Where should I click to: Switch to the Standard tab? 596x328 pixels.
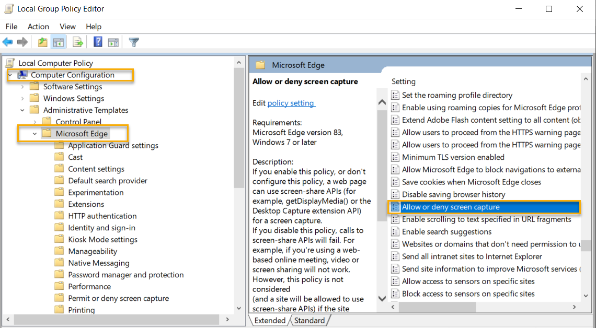click(x=310, y=320)
